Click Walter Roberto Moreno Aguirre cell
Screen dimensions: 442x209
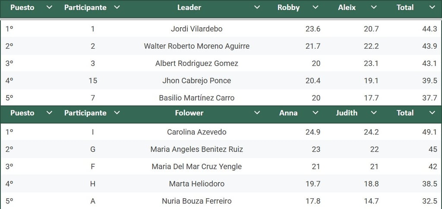click(196, 46)
